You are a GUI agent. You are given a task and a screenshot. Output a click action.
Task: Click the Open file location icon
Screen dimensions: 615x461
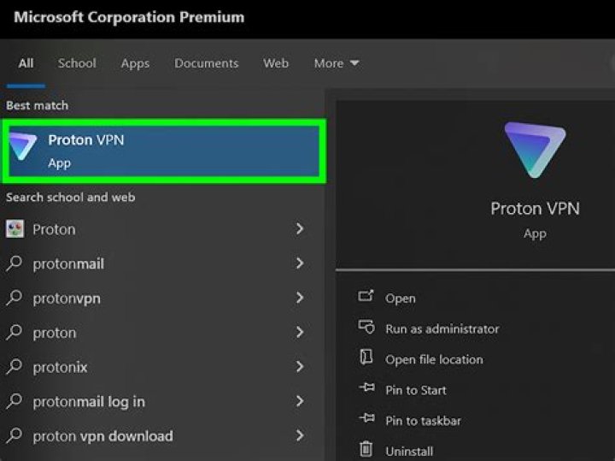366,358
